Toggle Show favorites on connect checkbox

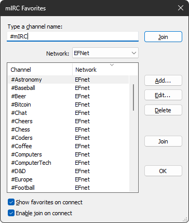click(x=11, y=202)
